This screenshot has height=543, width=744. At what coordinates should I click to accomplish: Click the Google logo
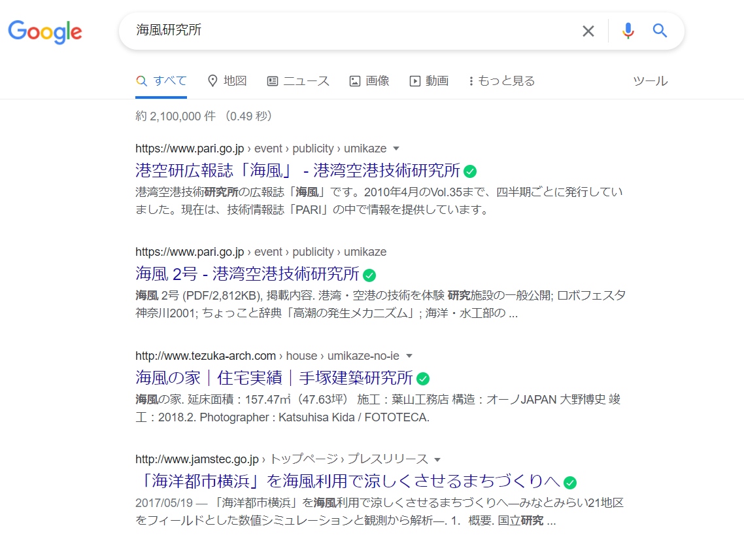(45, 32)
